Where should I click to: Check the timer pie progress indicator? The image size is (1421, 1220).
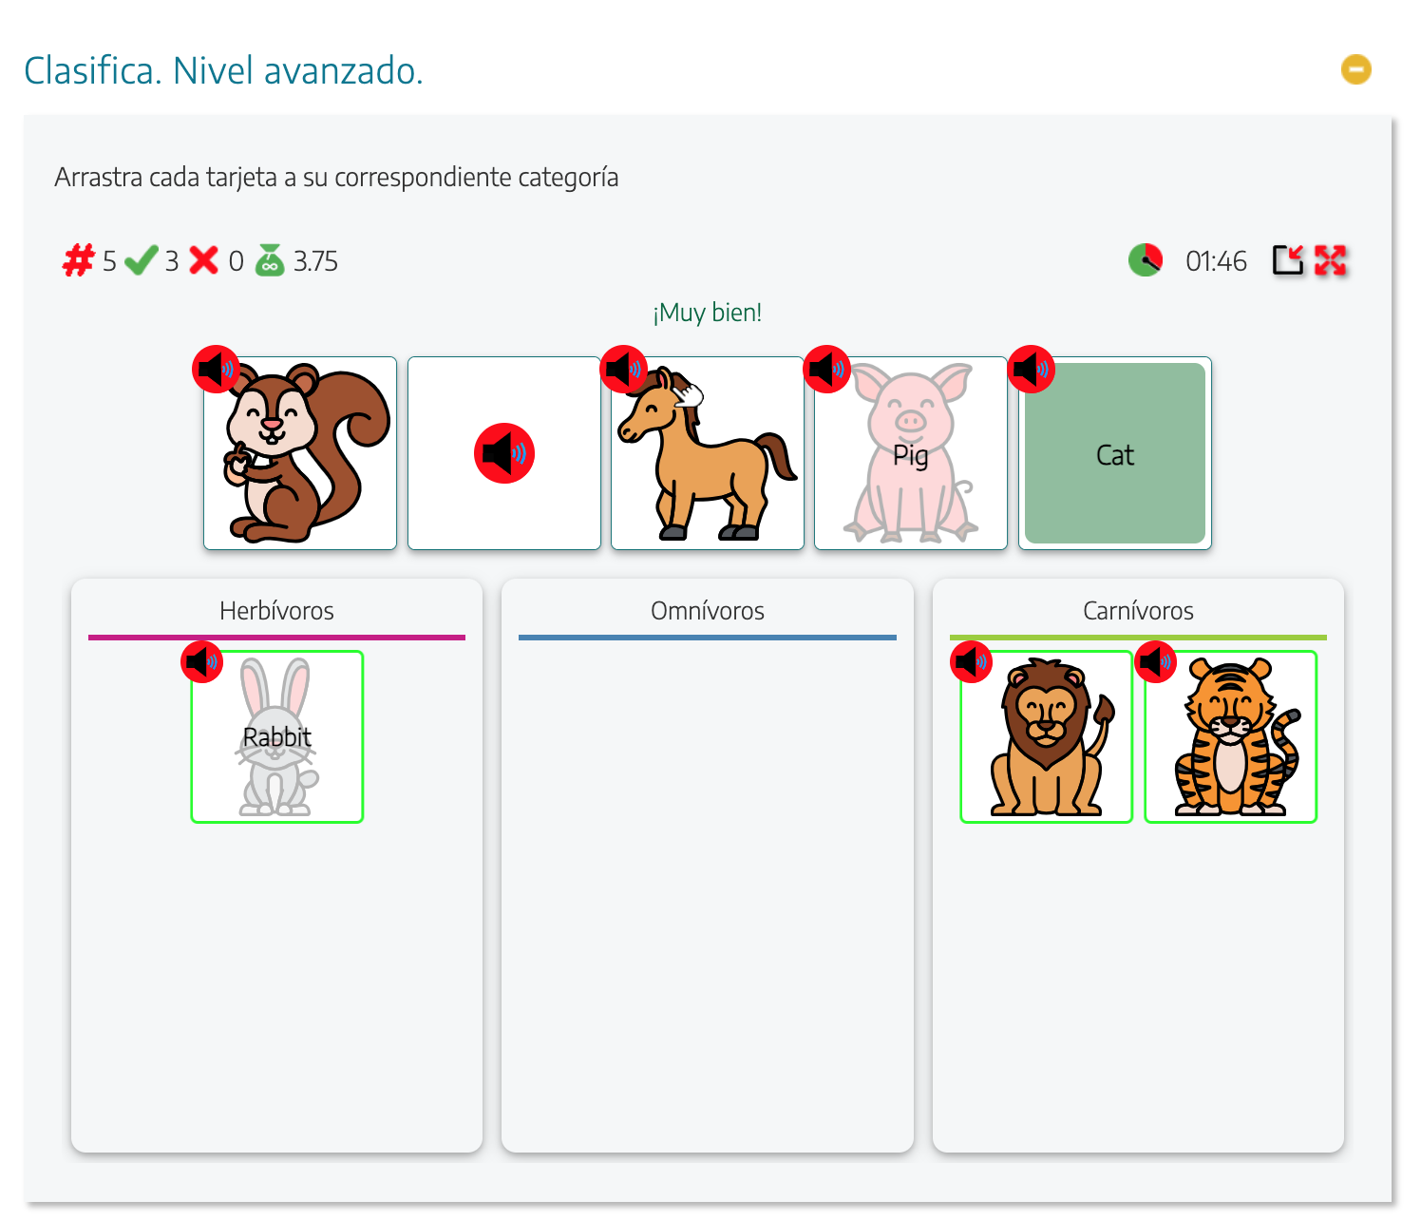click(1146, 258)
